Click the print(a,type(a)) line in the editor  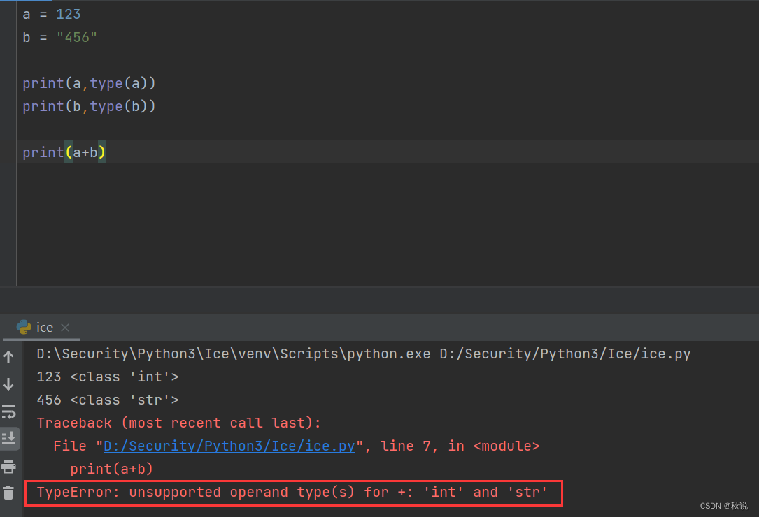tap(89, 83)
